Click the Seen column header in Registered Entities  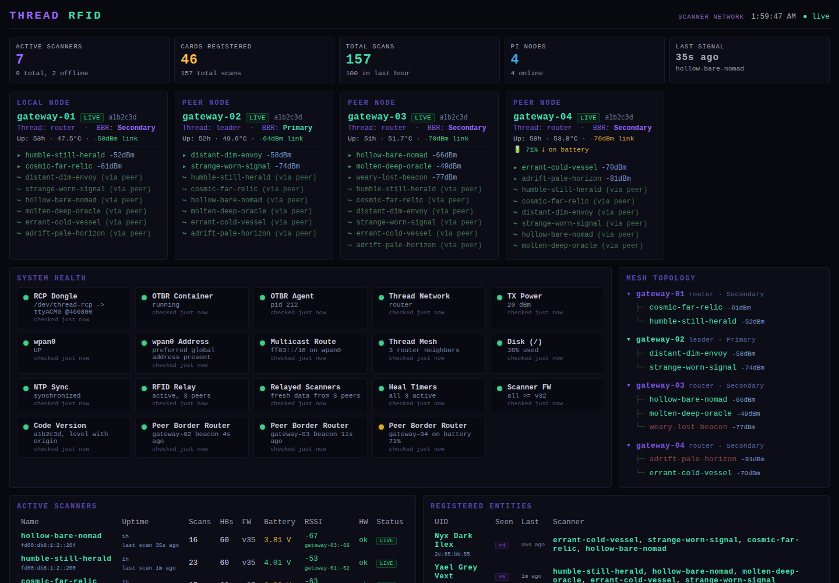point(504,522)
